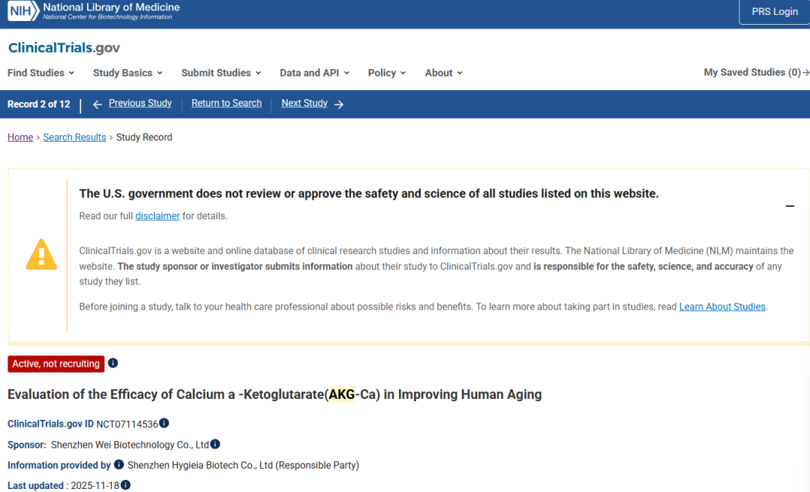Click the Active, not recruiting status badge
The height and width of the screenshot is (492, 810).
(55, 364)
